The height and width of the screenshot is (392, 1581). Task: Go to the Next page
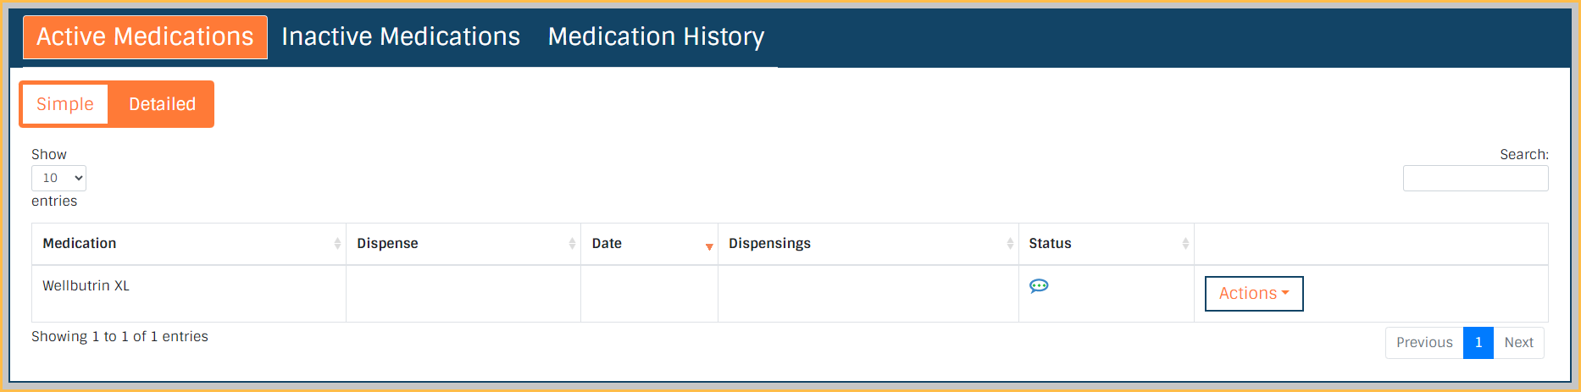click(1518, 343)
